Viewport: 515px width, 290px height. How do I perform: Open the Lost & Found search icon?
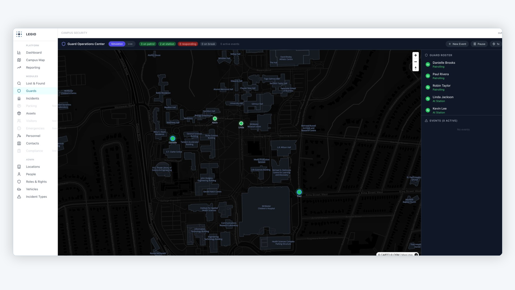19,83
